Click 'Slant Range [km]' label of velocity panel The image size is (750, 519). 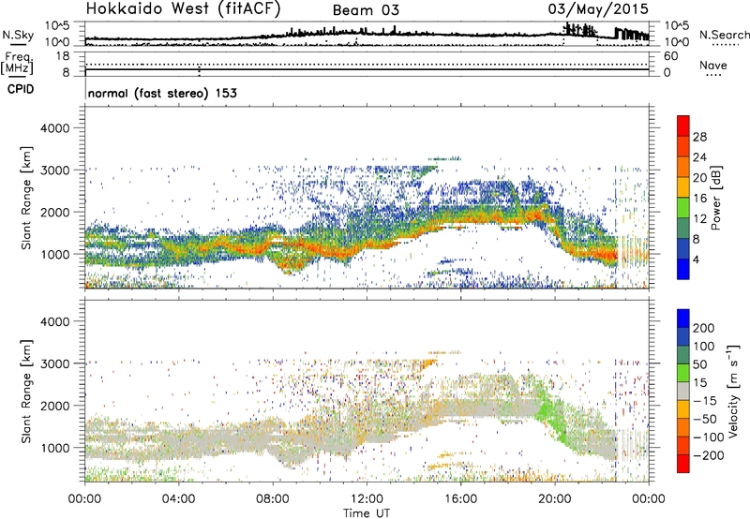point(26,392)
